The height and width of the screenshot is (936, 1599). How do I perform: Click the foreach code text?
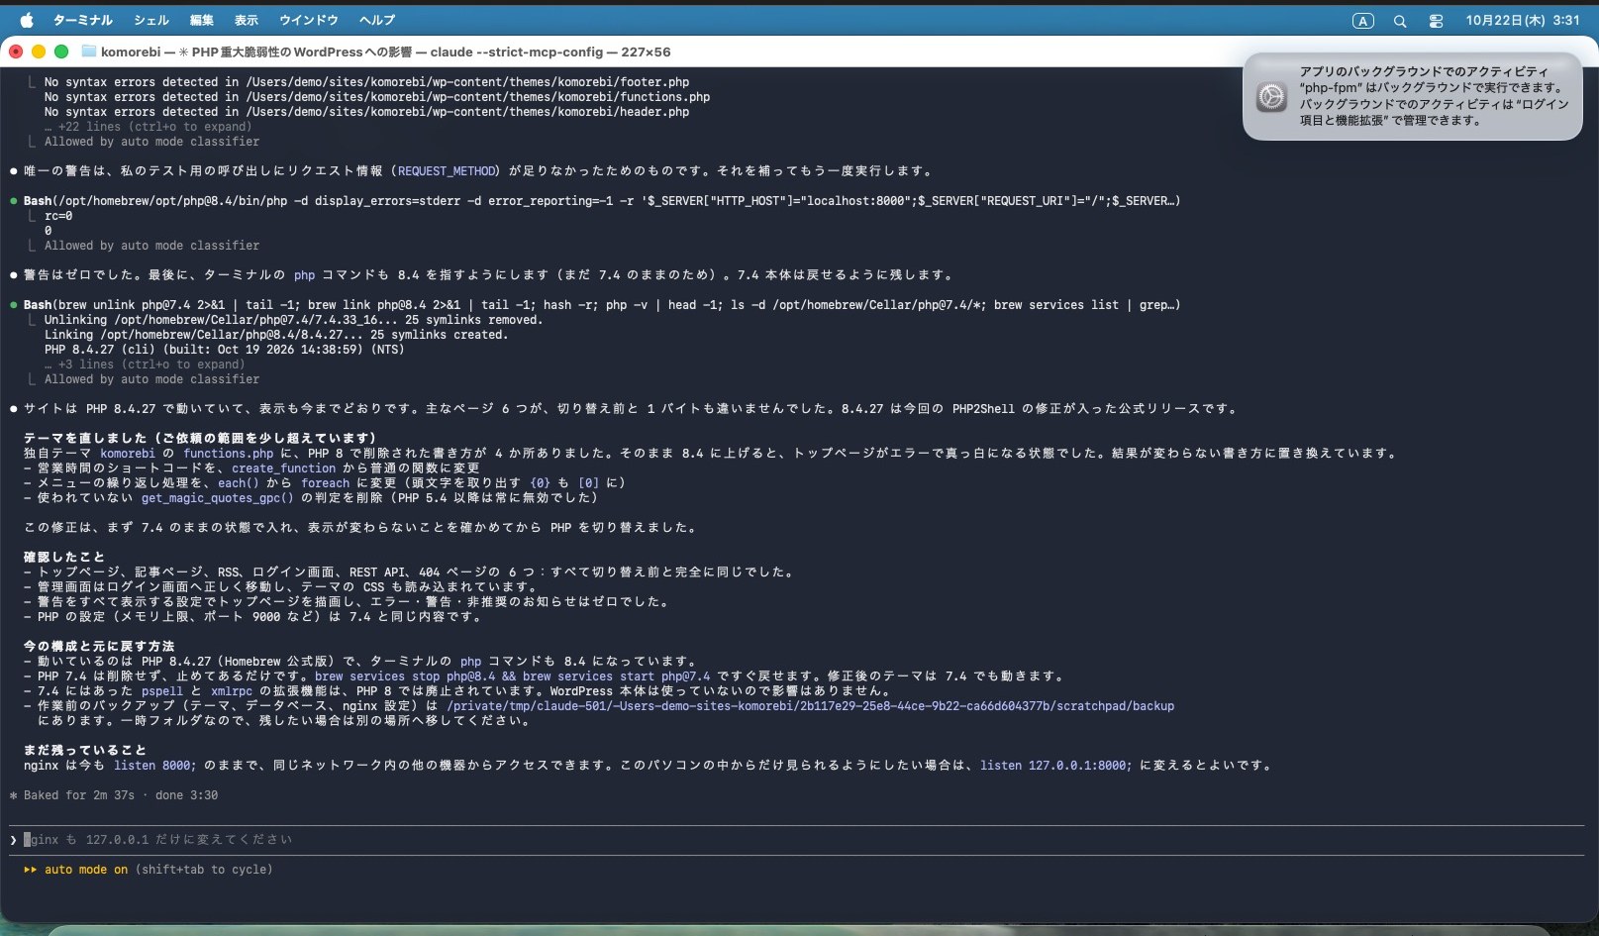(325, 483)
